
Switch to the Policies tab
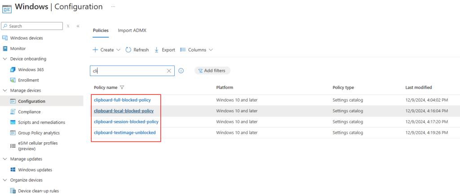[101, 30]
